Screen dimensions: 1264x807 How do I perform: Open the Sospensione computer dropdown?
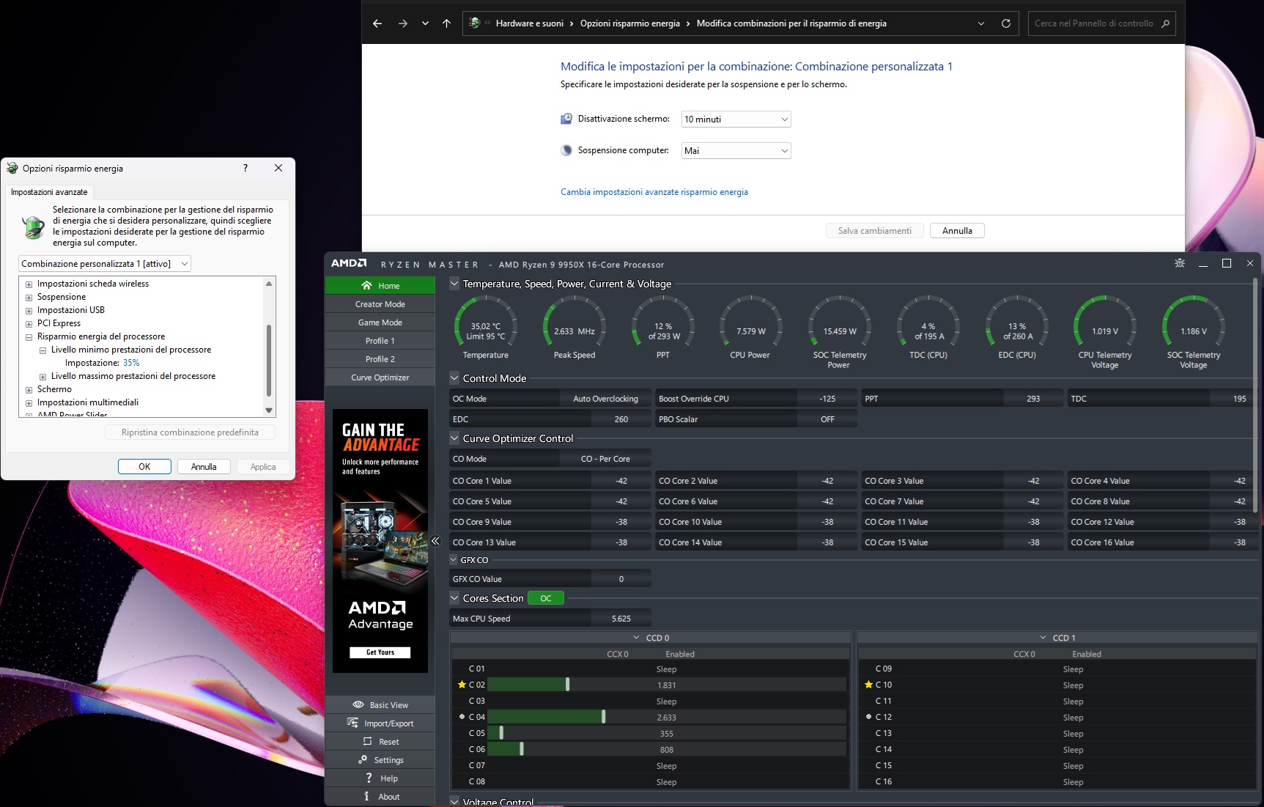736,151
